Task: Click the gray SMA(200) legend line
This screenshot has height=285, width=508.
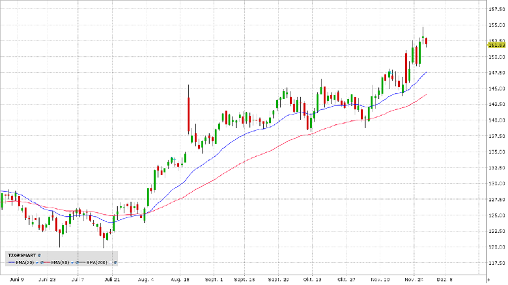Action: coord(82,262)
